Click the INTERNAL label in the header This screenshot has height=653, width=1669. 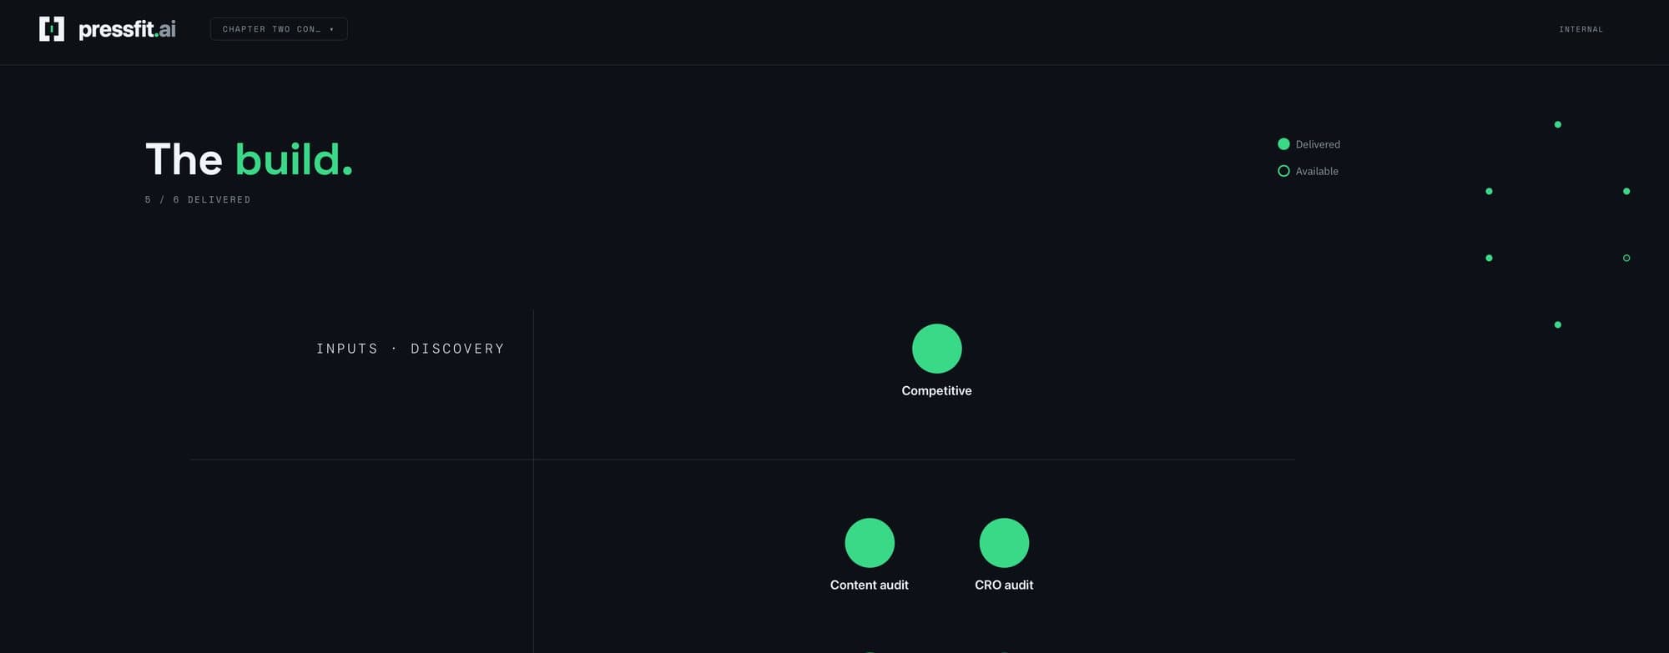pos(1581,29)
